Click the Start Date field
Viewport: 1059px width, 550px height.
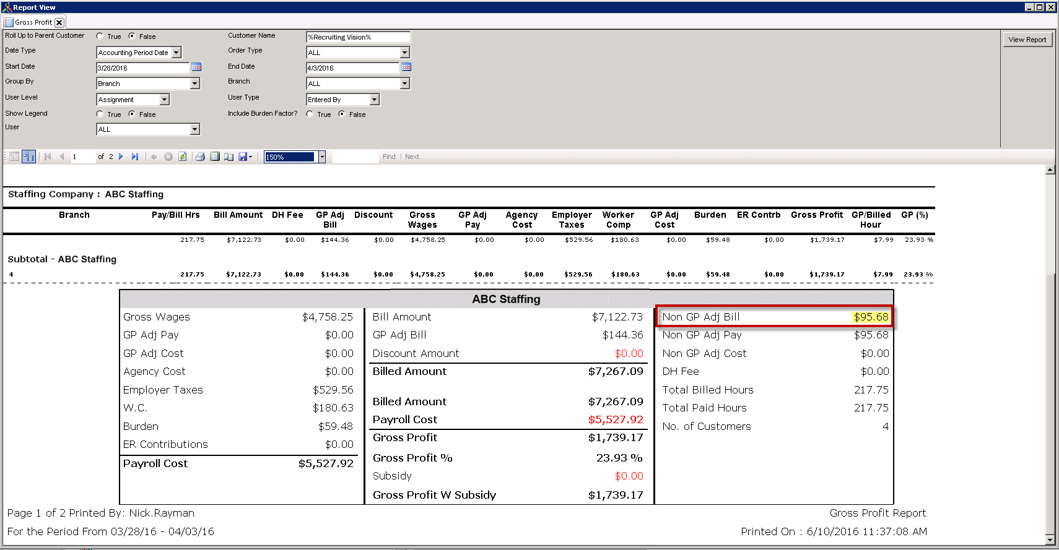[x=143, y=68]
